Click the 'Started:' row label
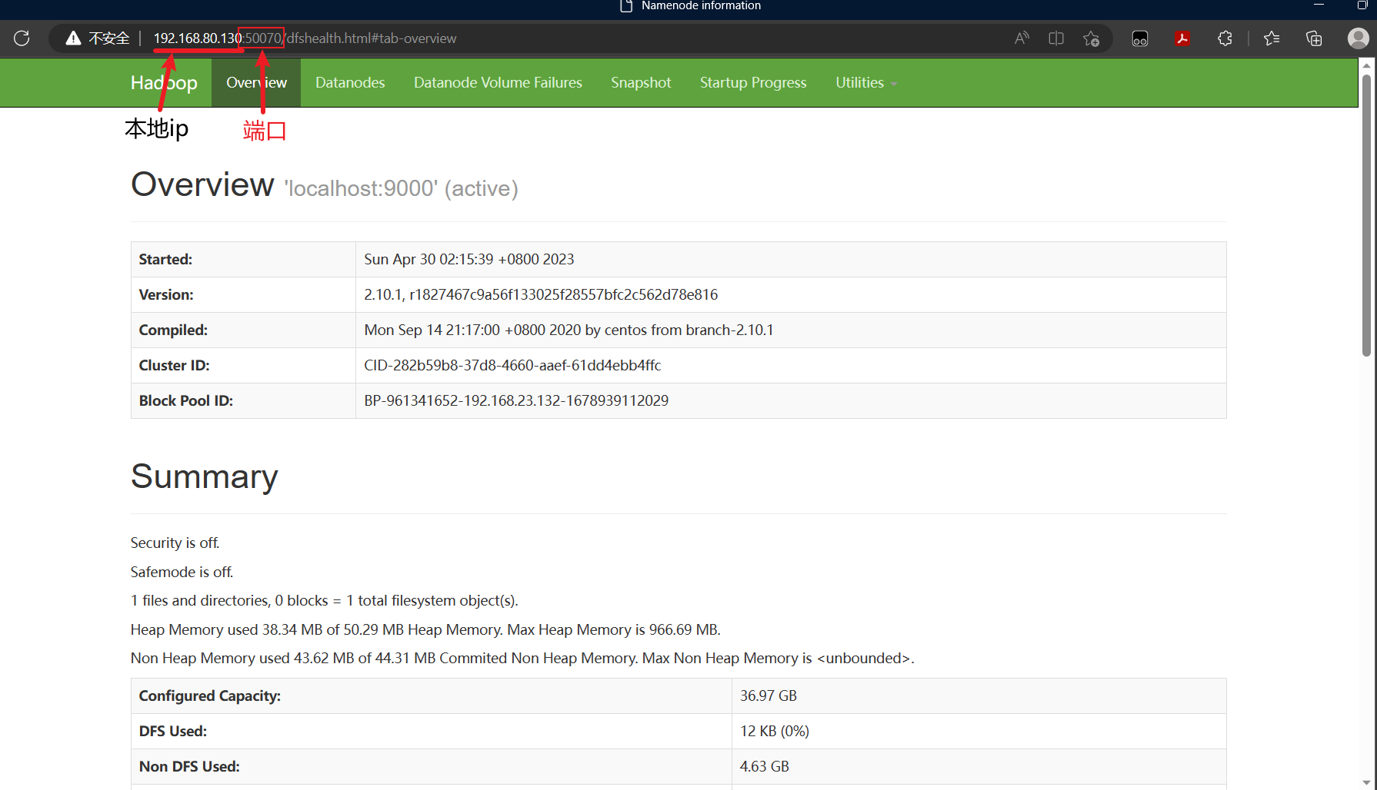The width and height of the screenshot is (1377, 790). click(x=165, y=259)
